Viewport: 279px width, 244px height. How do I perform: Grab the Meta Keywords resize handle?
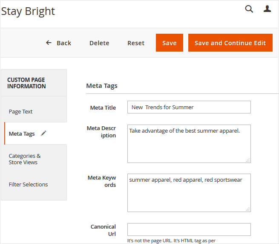(248, 209)
